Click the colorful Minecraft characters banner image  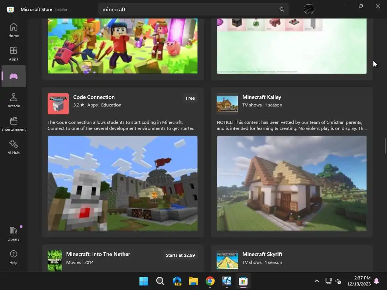click(x=123, y=46)
